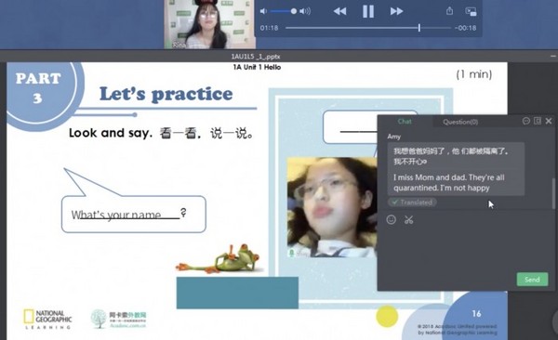This screenshot has height=340, width=558.
Task: Switch to the Chat tab
Action: click(405, 122)
